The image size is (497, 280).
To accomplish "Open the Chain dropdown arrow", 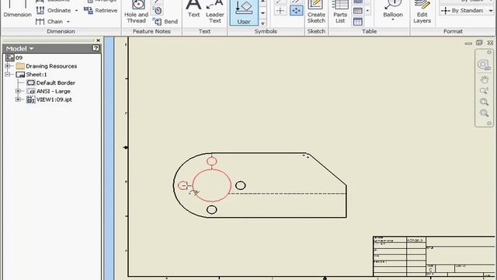I will 68,22.
